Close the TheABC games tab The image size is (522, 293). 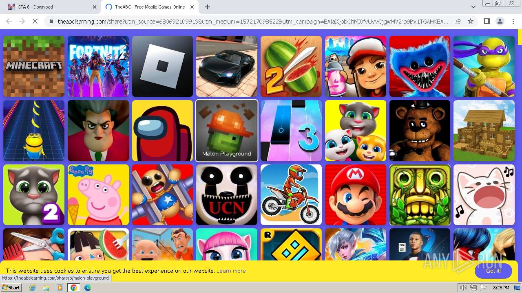(x=193, y=7)
